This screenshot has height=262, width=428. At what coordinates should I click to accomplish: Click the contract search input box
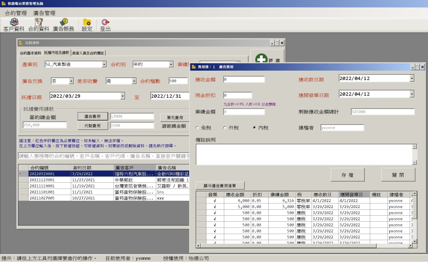pyautogui.click(x=104, y=156)
